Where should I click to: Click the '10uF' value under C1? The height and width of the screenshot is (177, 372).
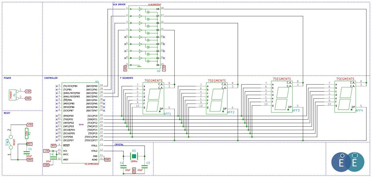coord(29,156)
